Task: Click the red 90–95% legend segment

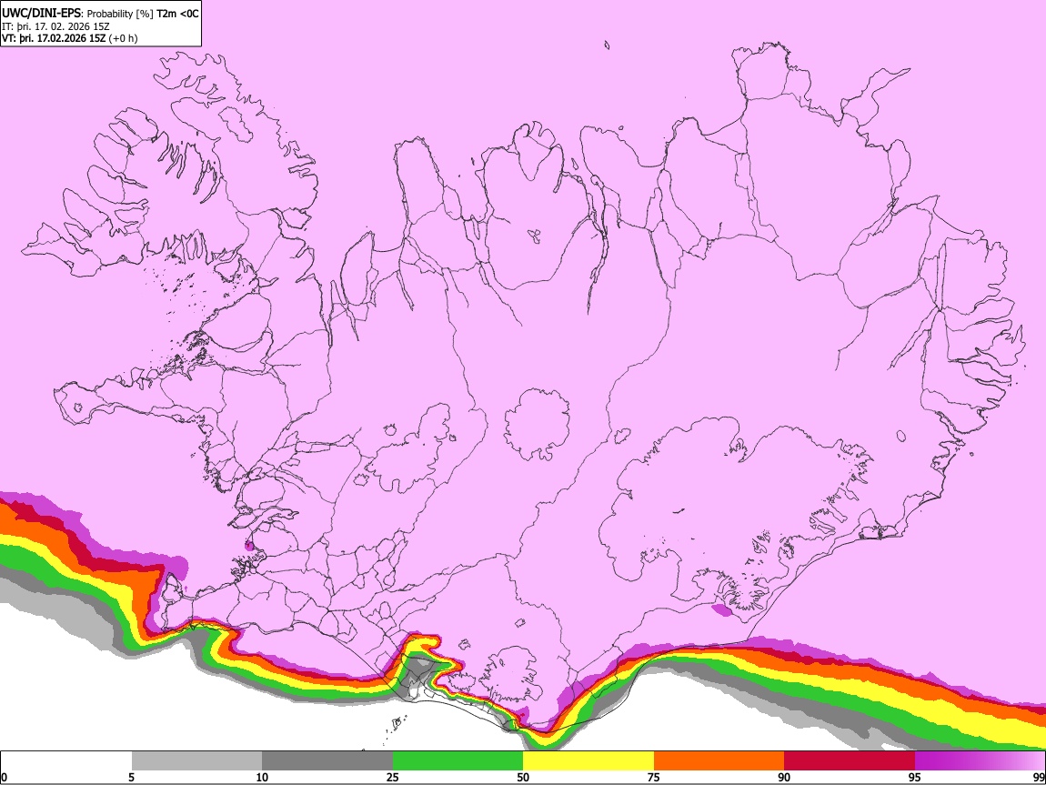Action: pyautogui.click(x=850, y=761)
